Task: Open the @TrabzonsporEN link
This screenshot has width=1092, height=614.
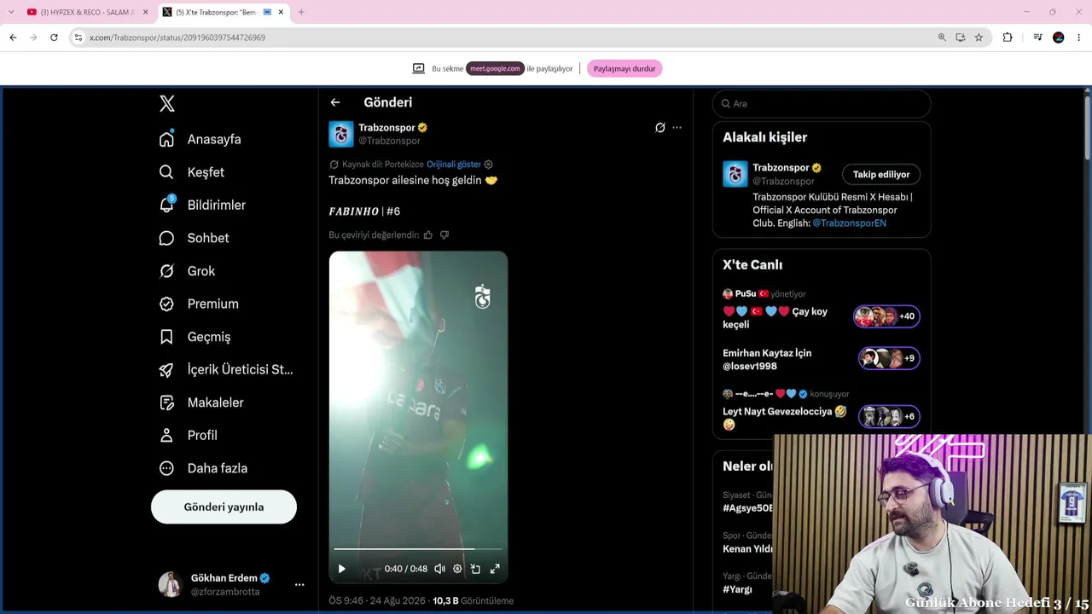Action: point(849,223)
